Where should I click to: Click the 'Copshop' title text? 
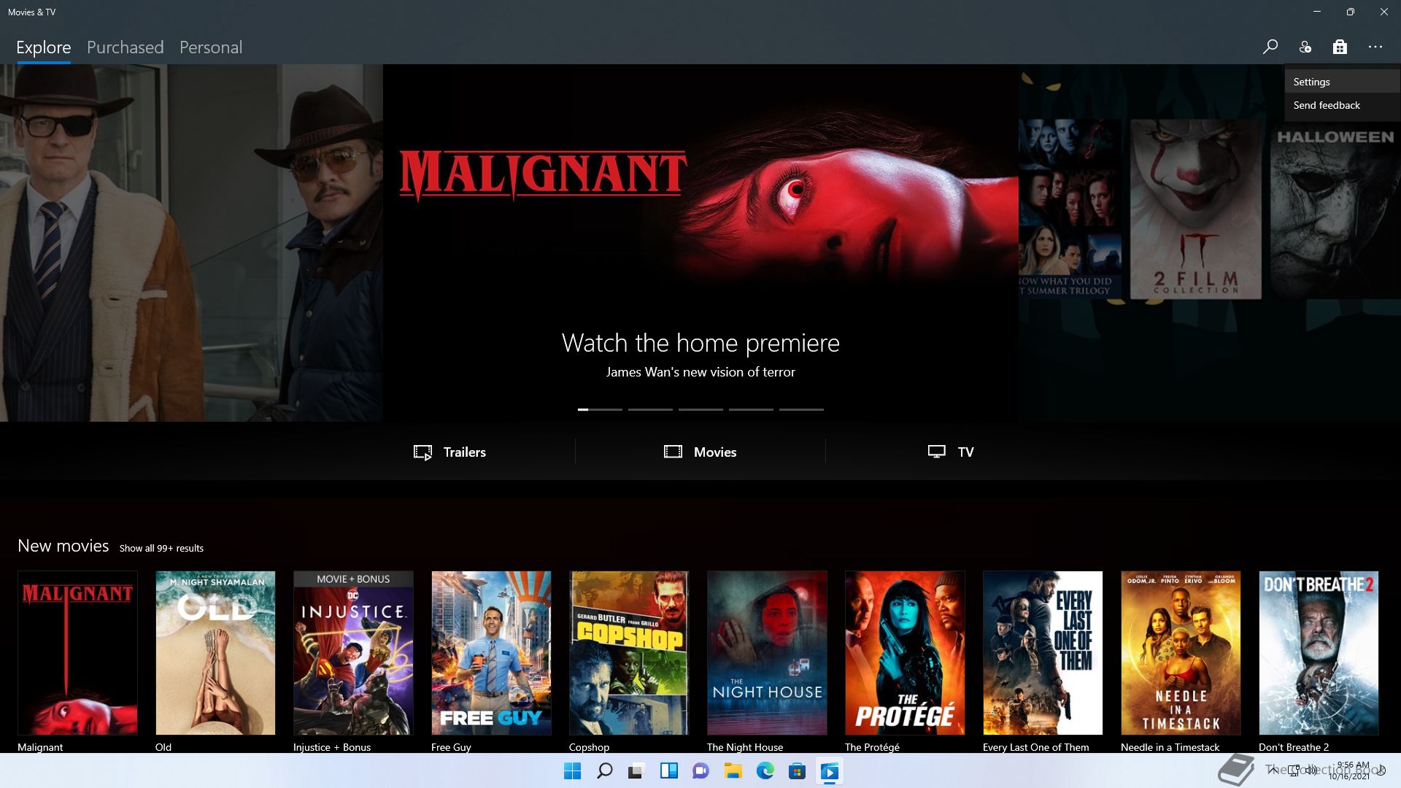589,747
